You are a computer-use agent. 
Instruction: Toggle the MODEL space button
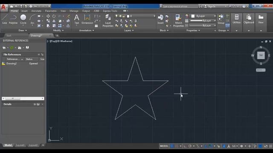(x=164, y=146)
